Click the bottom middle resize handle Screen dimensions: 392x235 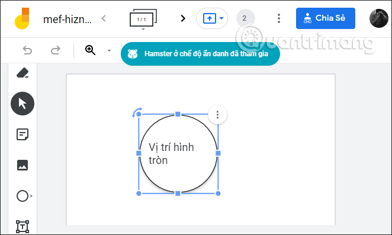(x=178, y=193)
